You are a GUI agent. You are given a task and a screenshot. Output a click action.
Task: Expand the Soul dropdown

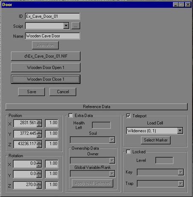(112, 140)
